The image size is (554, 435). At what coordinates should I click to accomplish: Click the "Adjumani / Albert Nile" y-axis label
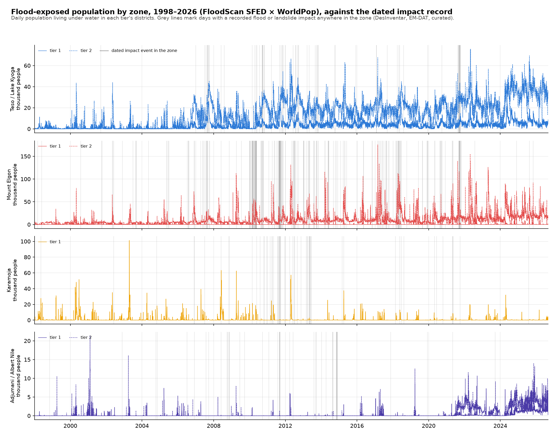(12, 376)
